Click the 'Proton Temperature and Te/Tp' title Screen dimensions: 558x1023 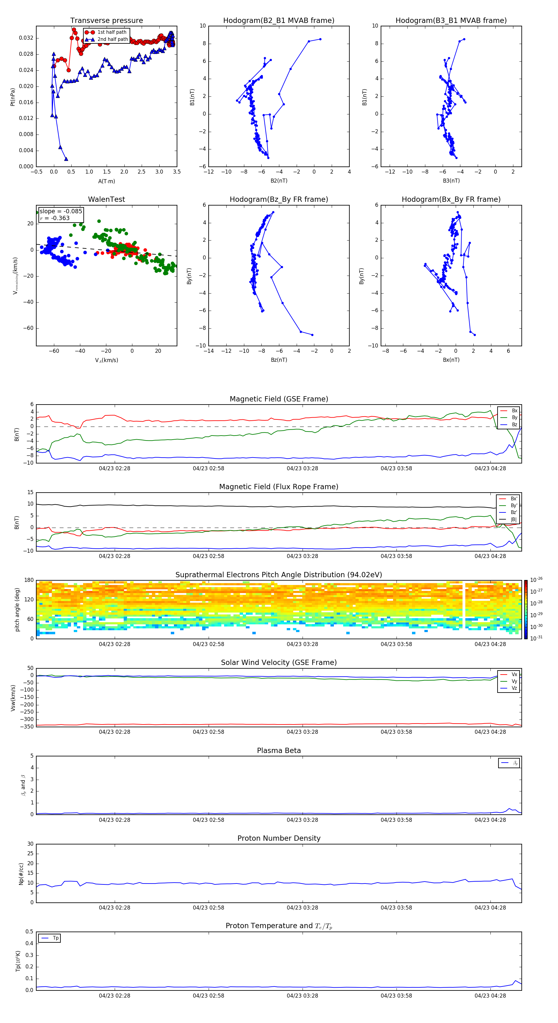click(279, 926)
